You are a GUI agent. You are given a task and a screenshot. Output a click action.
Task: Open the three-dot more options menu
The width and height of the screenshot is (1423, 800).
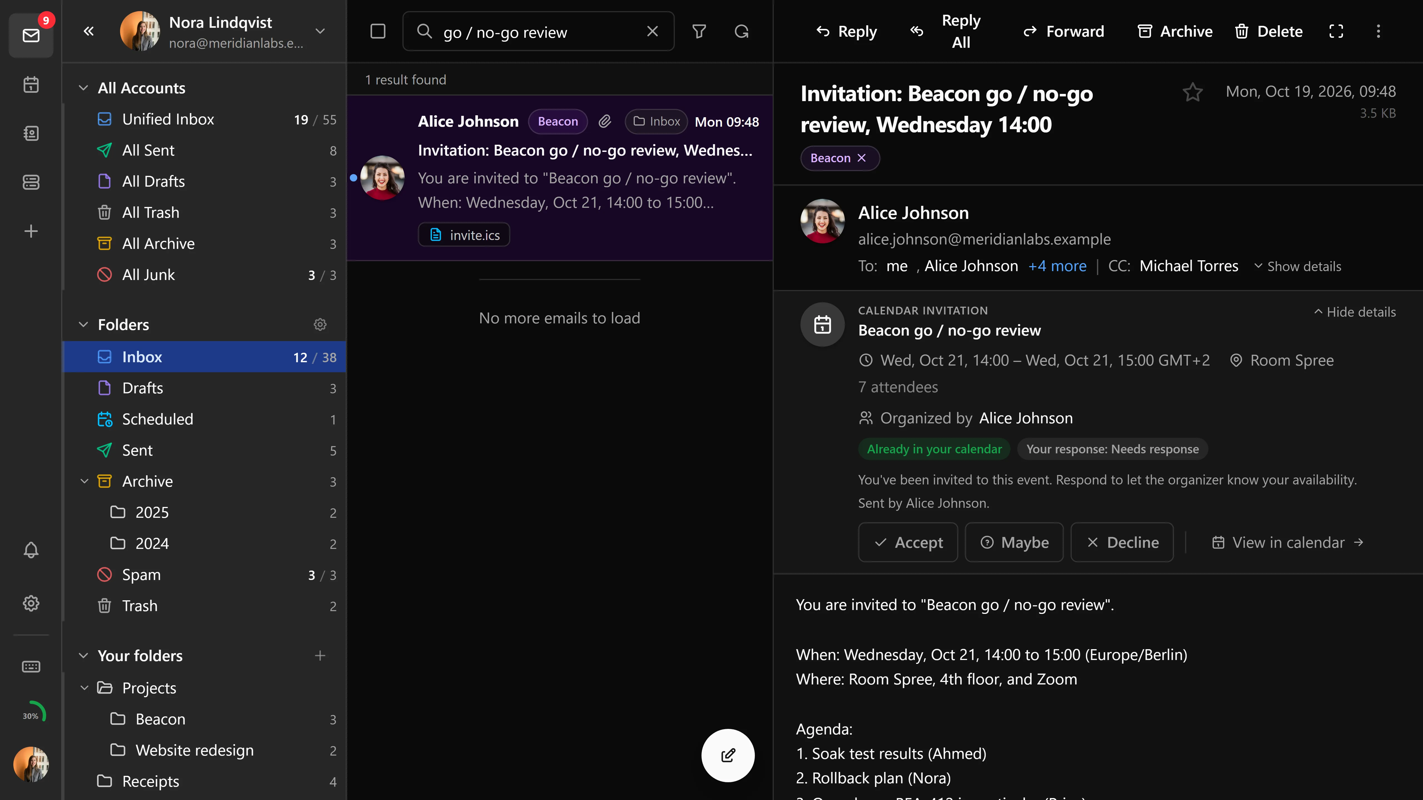(1378, 31)
